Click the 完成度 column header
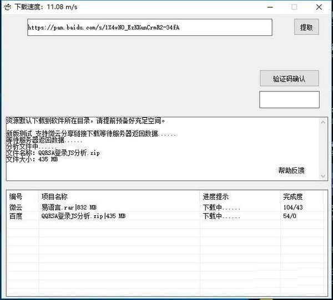 (x=292, y=196)
